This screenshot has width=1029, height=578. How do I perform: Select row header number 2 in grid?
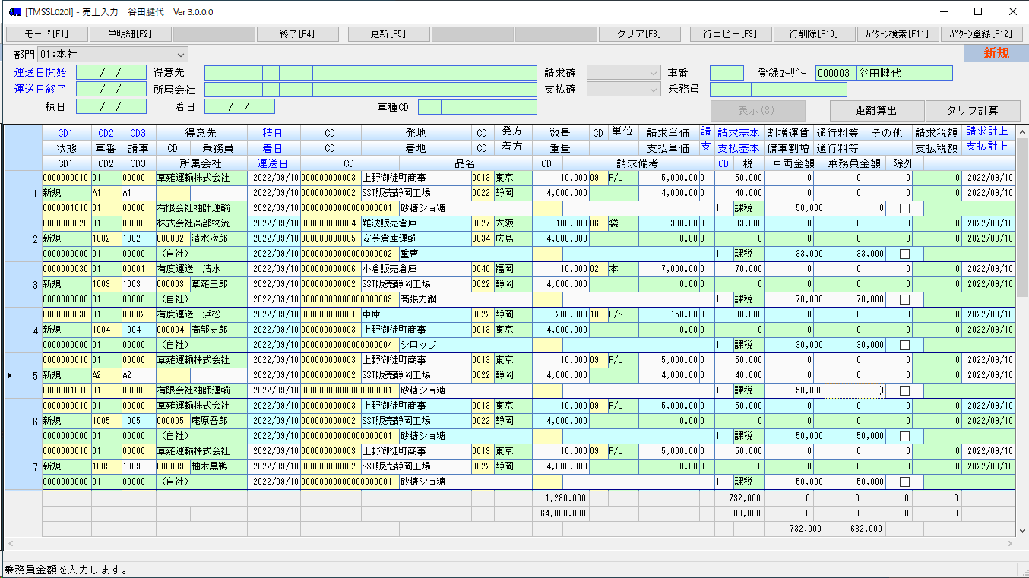tap(34, 239)
